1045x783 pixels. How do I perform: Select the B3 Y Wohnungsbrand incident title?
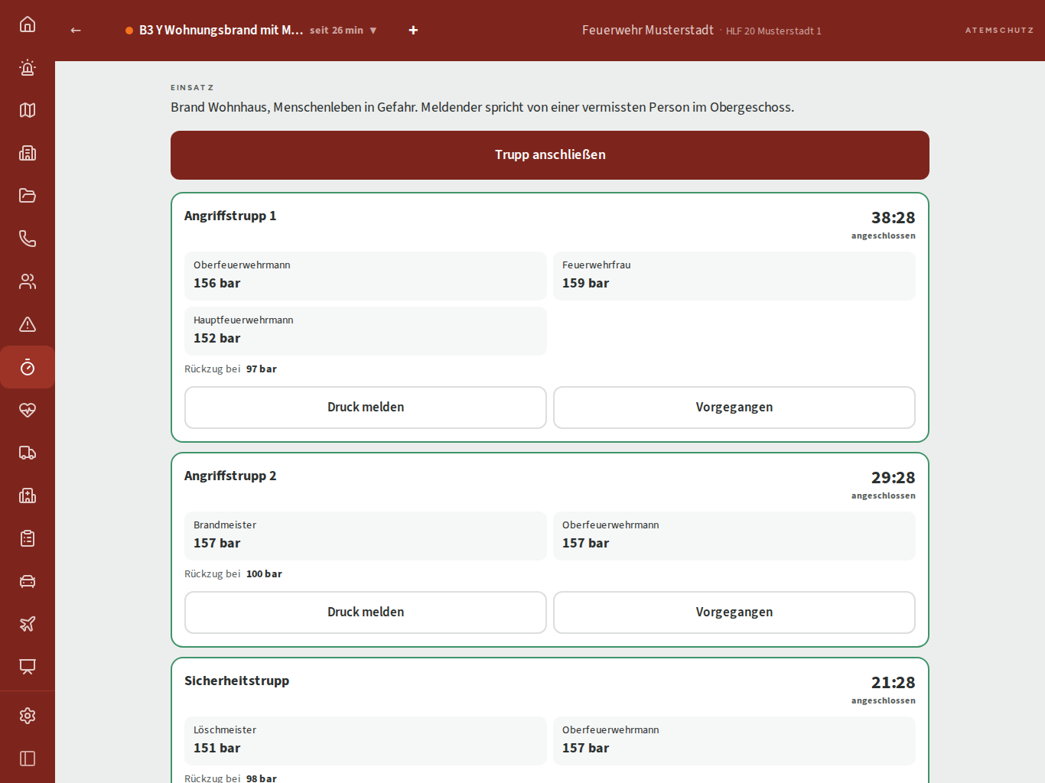tap(221, 30)
